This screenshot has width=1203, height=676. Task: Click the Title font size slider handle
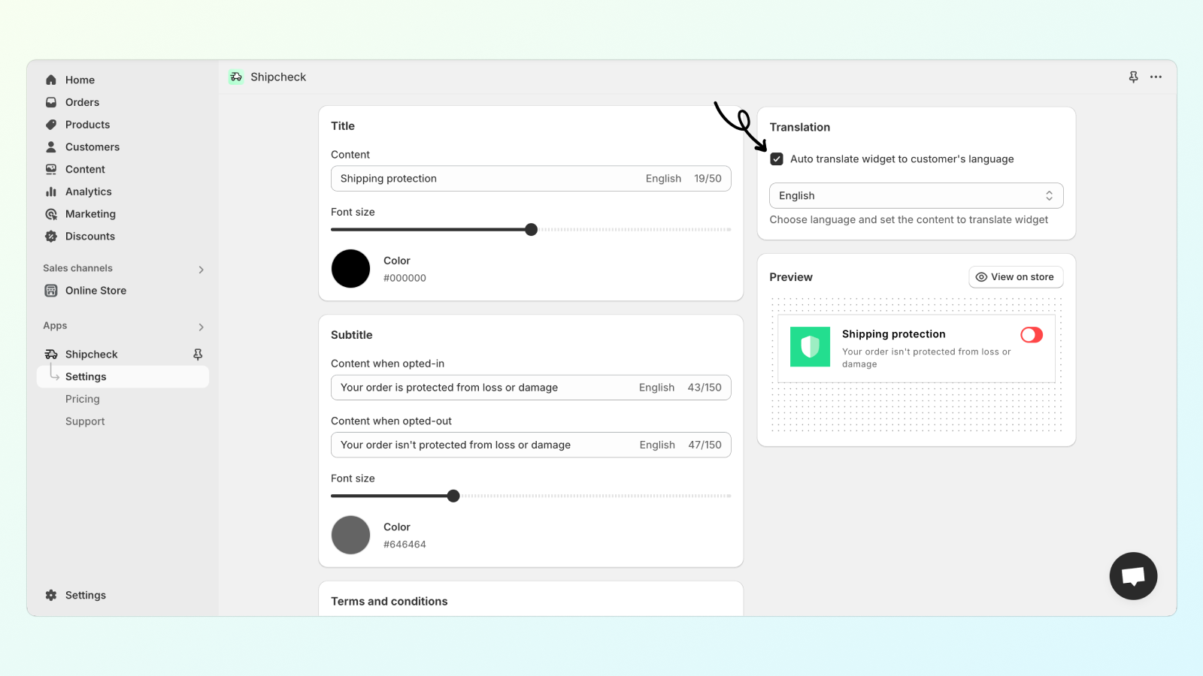click(532, 230)
